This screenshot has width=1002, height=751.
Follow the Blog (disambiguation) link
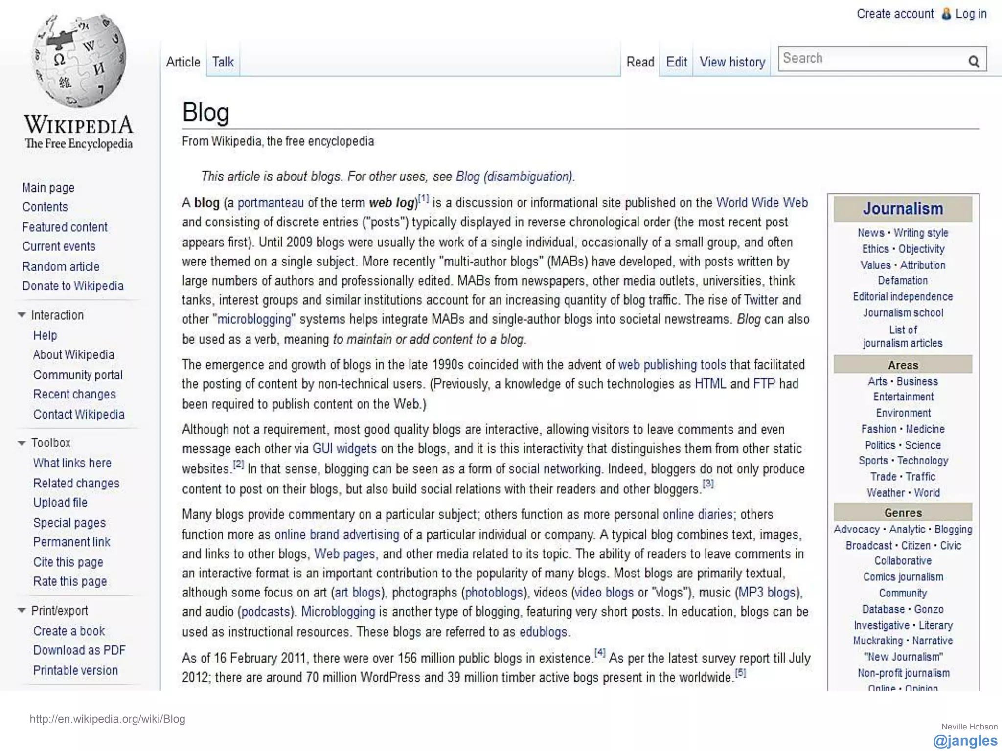pos(514,176)
